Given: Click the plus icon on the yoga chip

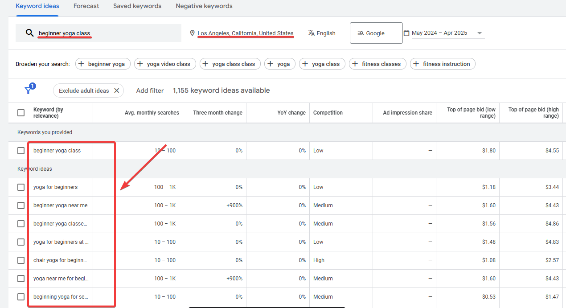Looking at the screenshot, I should (x=271, y=64).
